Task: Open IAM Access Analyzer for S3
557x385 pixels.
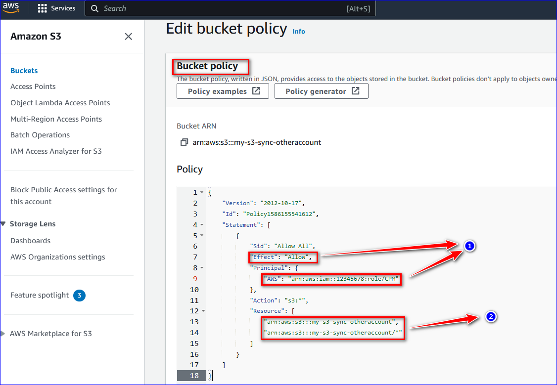Action: (56, 151)
